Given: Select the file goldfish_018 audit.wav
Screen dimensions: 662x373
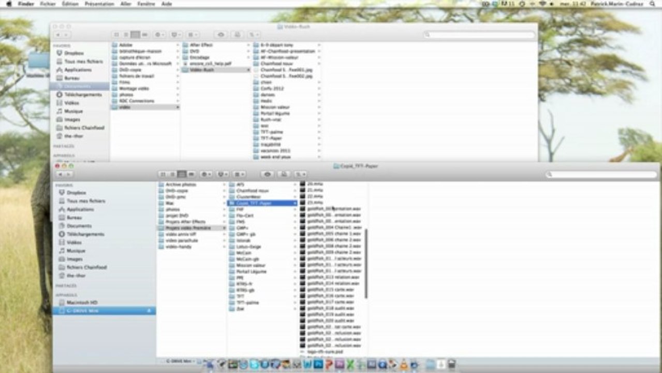Looking at the screenshot, I should 331,308.
